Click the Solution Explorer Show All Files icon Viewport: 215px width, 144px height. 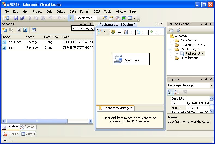179,30
